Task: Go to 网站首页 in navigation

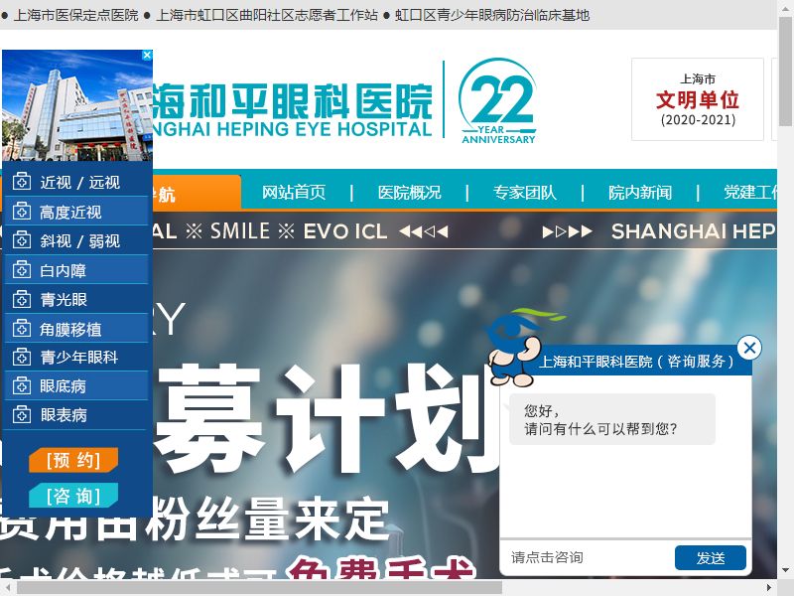Action: coord(294,192)
